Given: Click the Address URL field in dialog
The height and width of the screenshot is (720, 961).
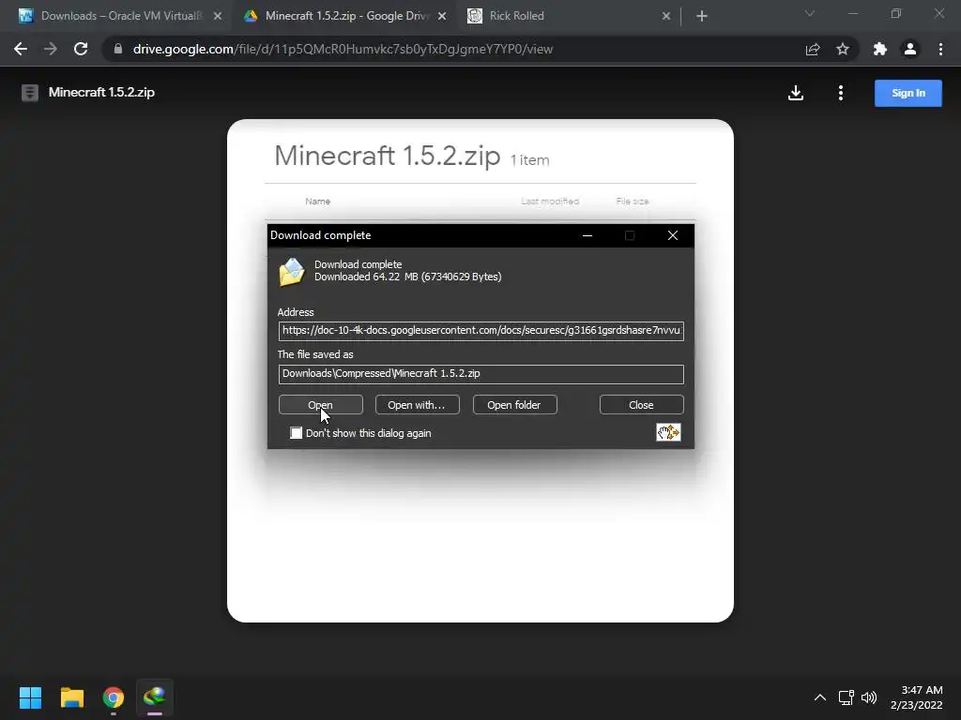Looking at the screenshot, I should point(481,331).
